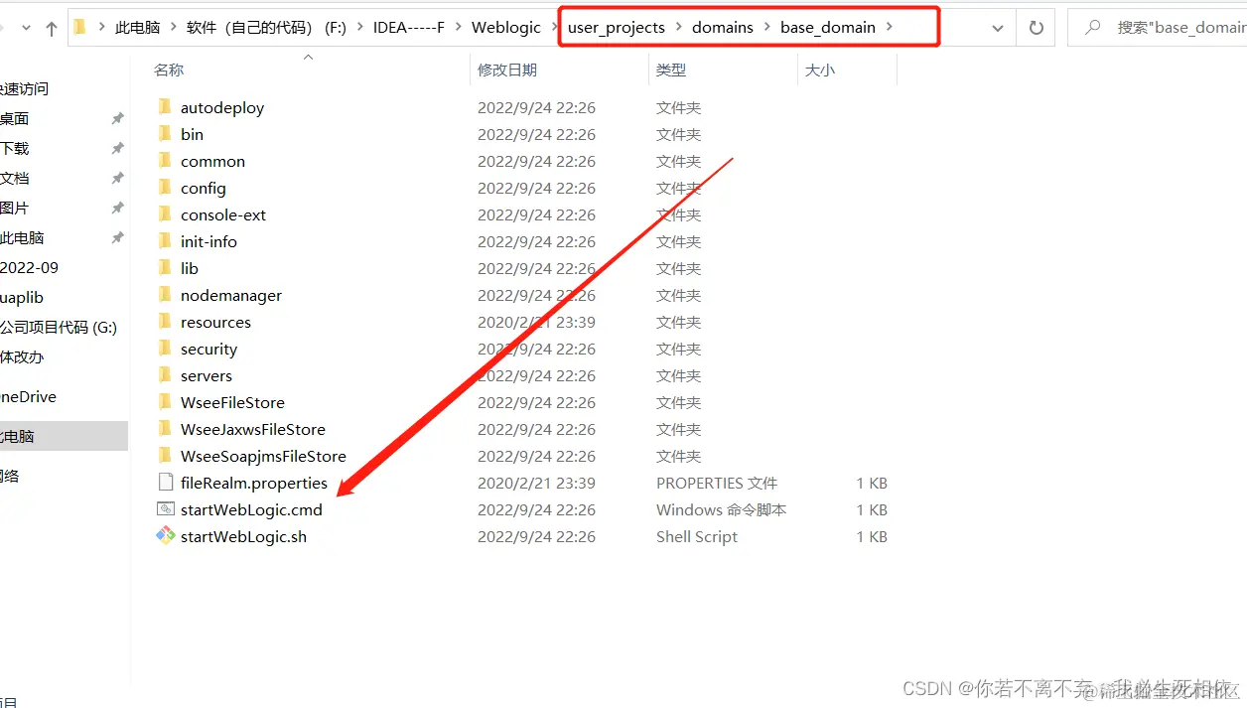The width and height of the screenshot is (1247, 708).
Task: Select startWebLogic.sh file name
Action: 243,536
